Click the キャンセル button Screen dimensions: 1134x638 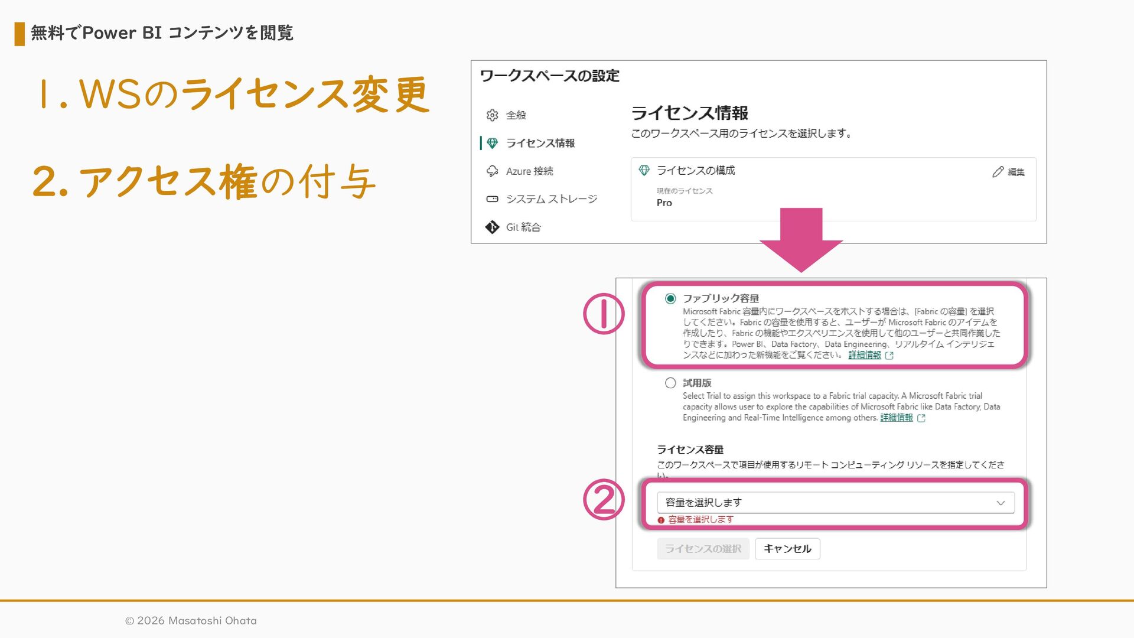(x=787, y=549)
